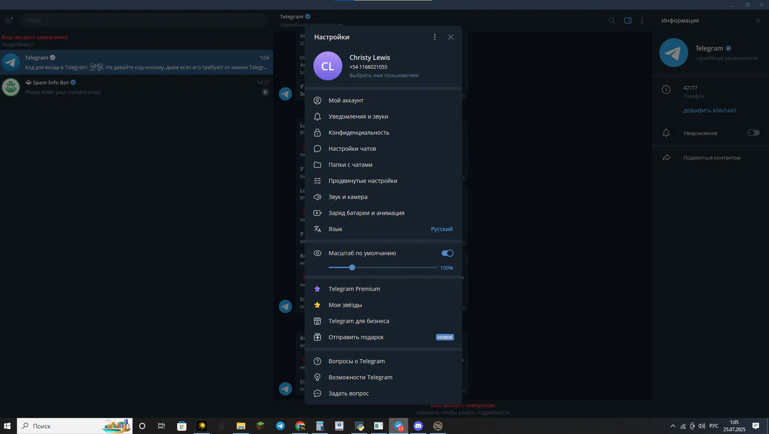Open the settings three-dot menu
This screenshot has height=434, width=769.
point(434,37)
